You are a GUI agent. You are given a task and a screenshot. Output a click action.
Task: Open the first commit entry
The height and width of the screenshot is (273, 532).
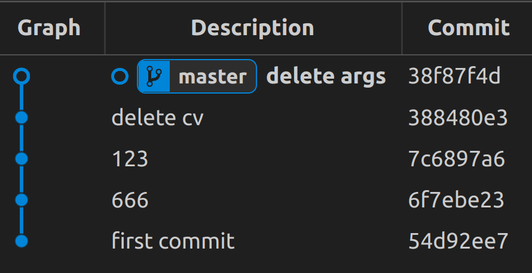pyautogui.click(x=173, y=241)
